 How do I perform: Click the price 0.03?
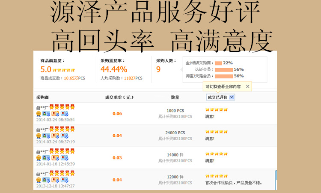[x=117, y=158]
